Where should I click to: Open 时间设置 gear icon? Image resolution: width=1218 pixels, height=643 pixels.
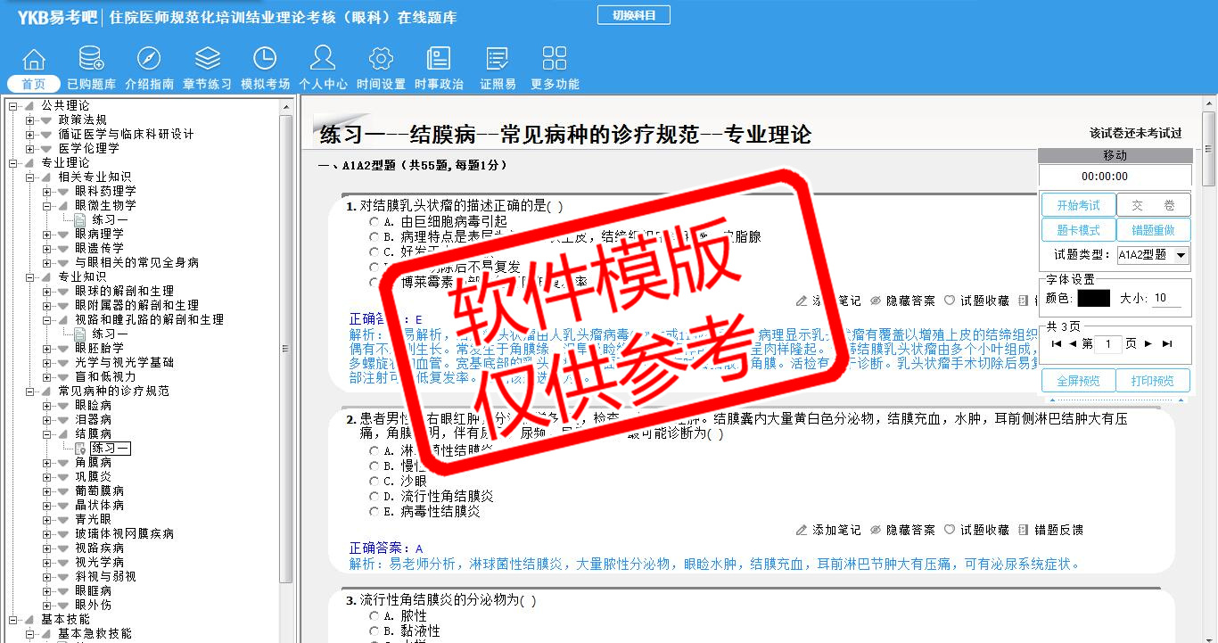click(381, 60)
